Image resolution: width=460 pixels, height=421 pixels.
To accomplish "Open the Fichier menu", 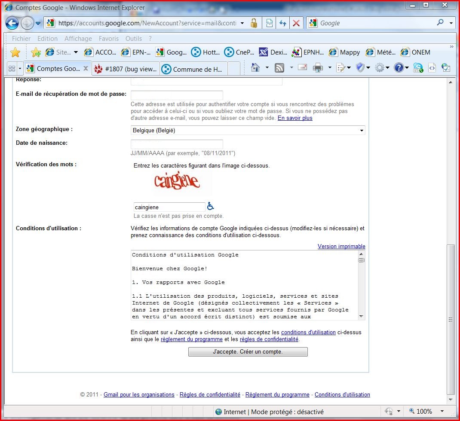I will tap(21, 39).
